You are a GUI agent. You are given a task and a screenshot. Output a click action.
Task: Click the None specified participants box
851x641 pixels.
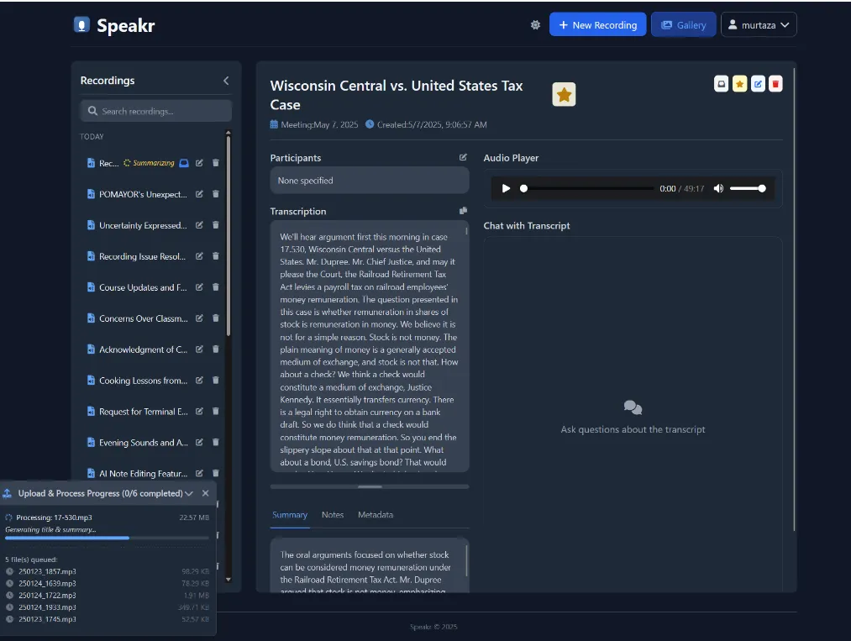tap(370, 180)
